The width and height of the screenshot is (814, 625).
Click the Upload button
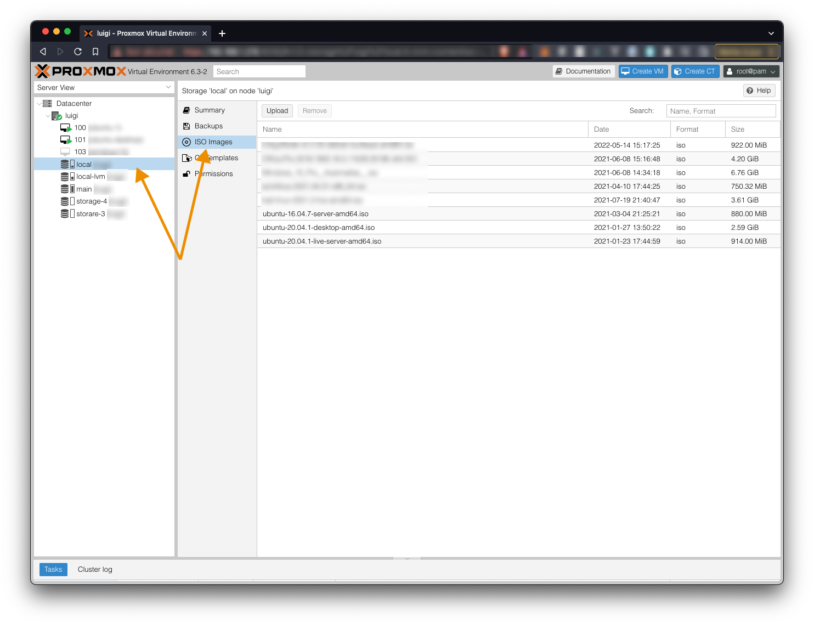coord(277,111)
